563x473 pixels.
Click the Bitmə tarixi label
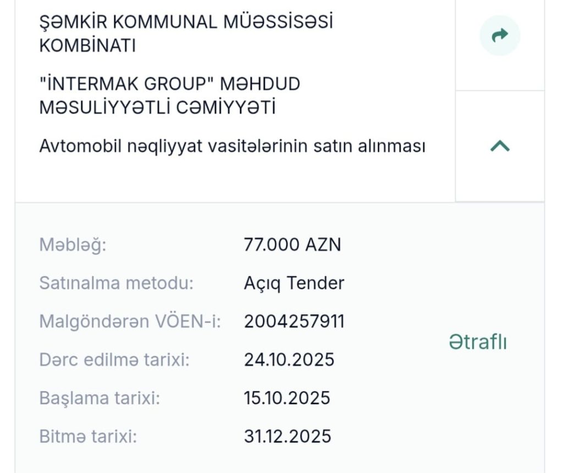click(x=88, y=436)
